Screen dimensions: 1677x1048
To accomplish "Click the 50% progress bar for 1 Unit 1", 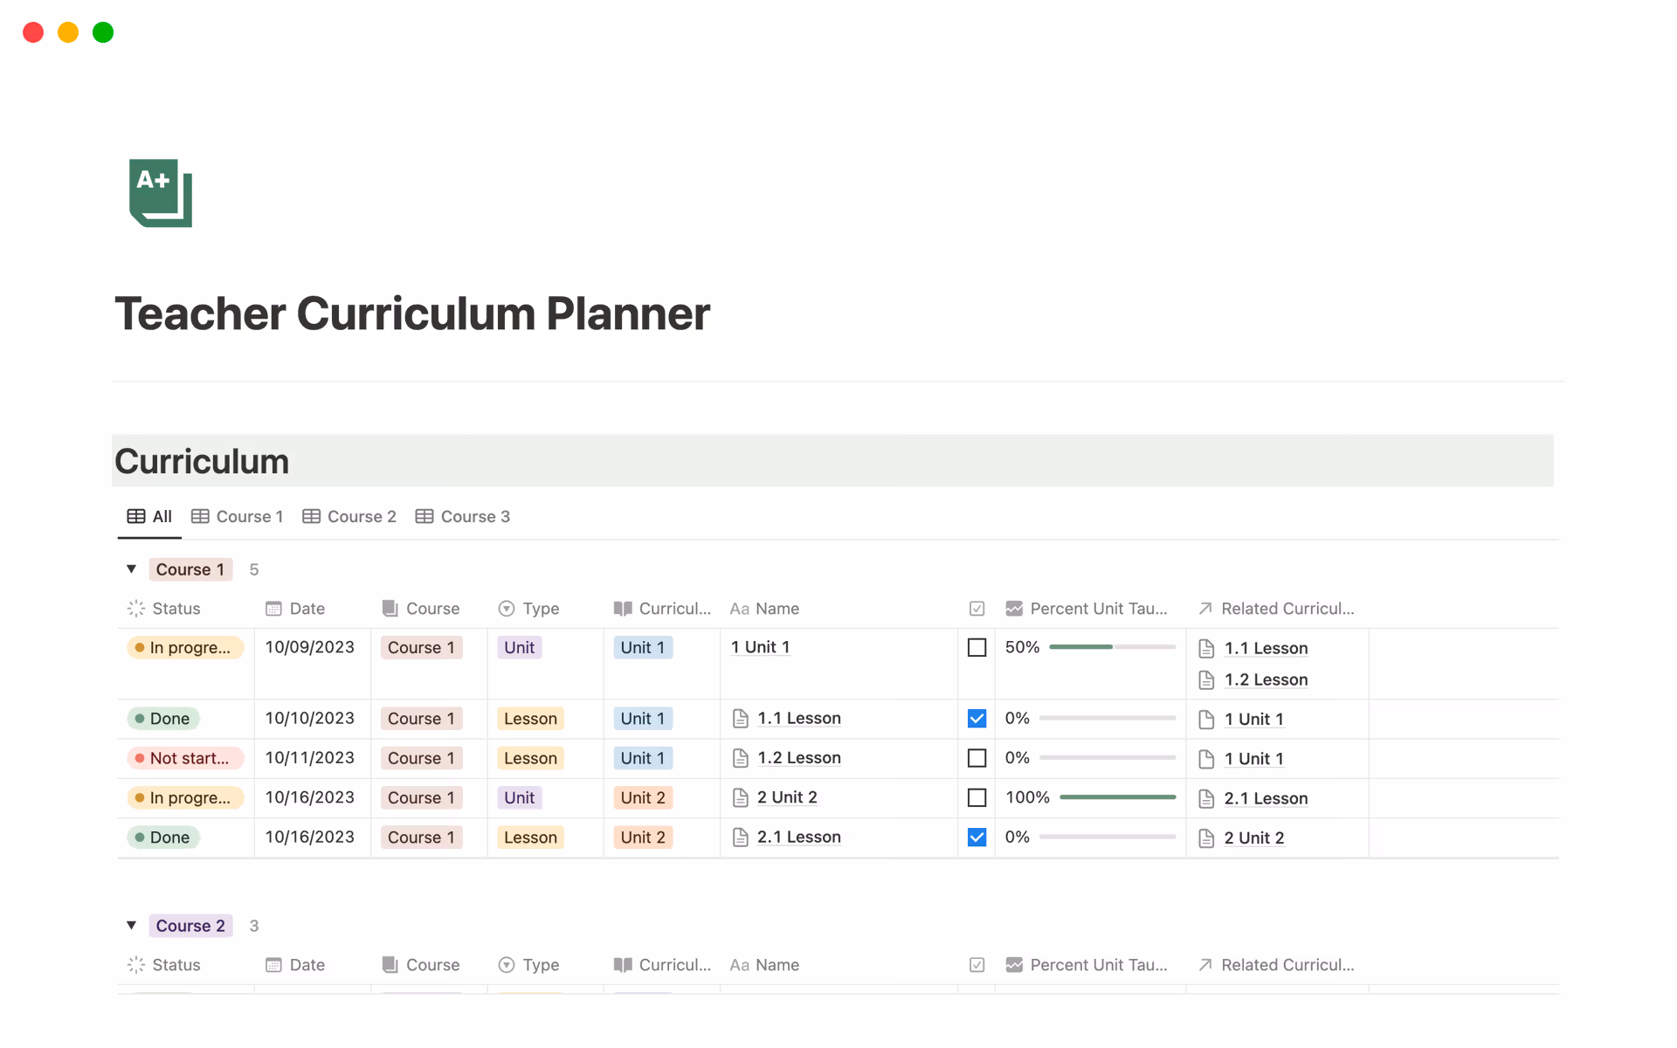I will (x=1112, y=647).
